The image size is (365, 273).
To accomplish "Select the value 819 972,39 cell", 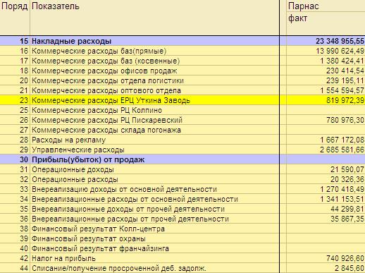I will click(x=326, y=100).
